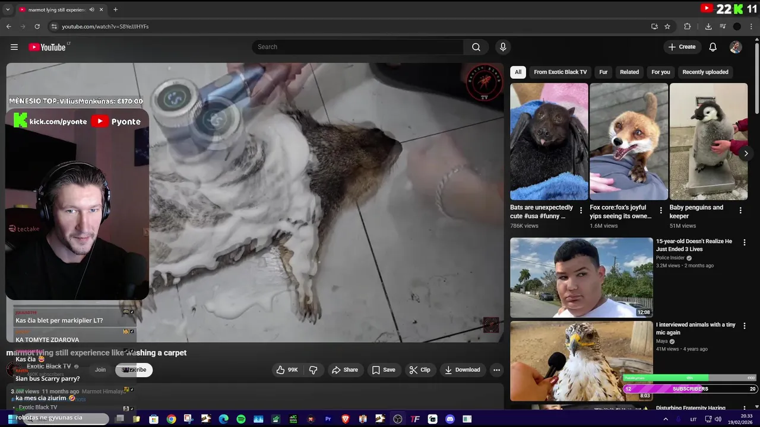The height and width of the screenshot is (427, 760).
Task: Go back to previous page
Action: point(8,26)
